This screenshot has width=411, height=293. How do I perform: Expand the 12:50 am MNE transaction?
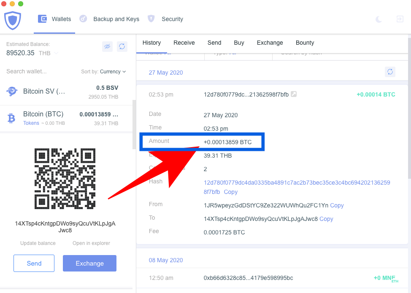tap(272, 278)
